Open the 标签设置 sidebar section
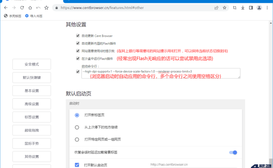273x168 pixels. click(32, 117)
